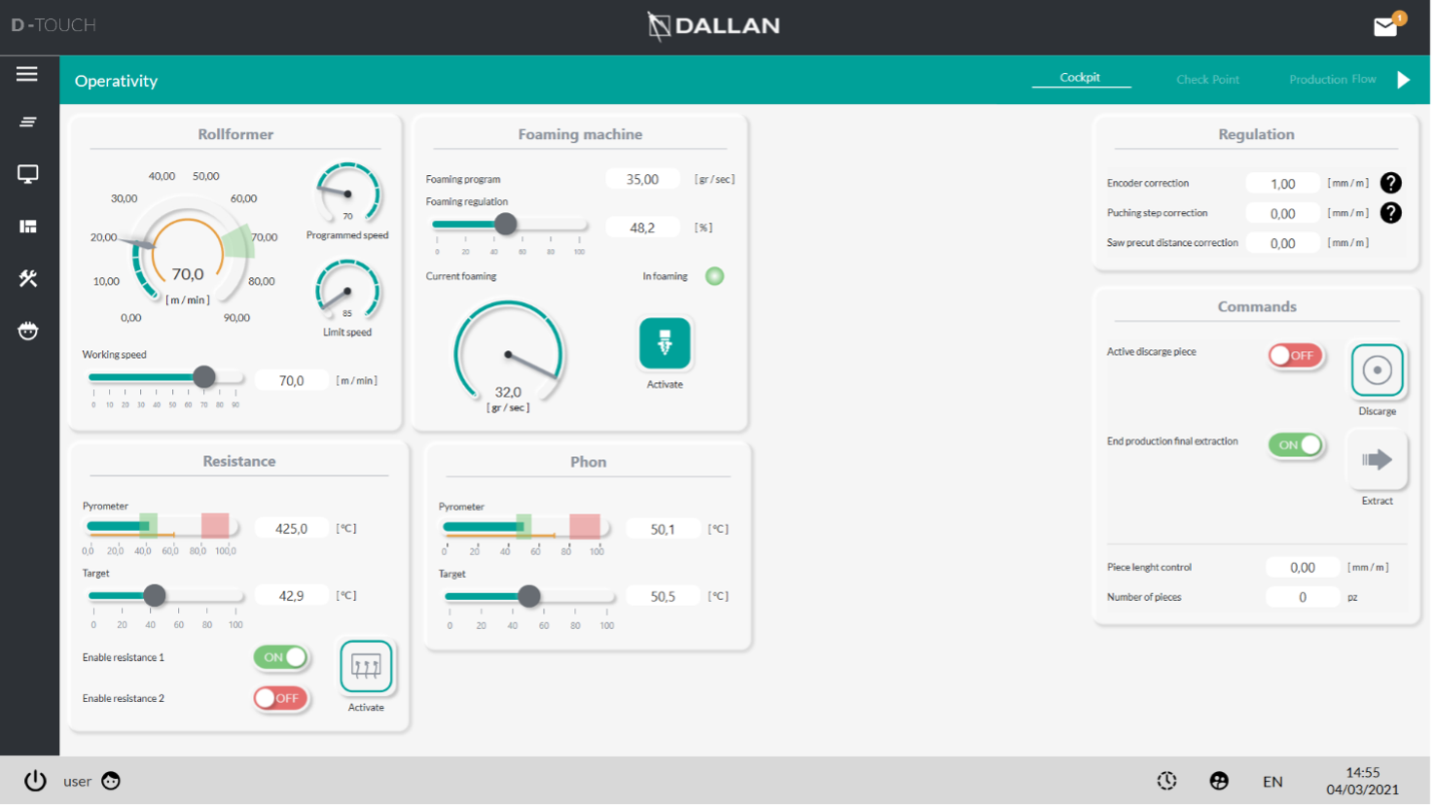Open the mail notifications icon
Viewport: 1435px width, 808px height.
[1385, 25]
